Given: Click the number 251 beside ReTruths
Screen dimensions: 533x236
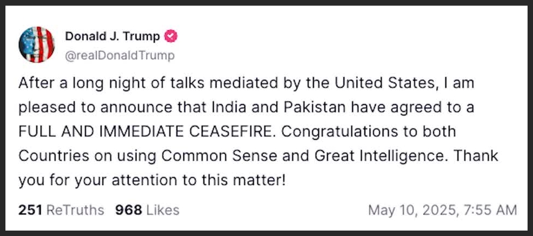Looking at the screenshot, I should [x=30, y=210].
